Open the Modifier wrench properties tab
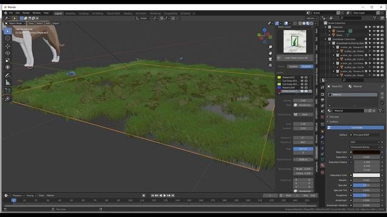The height and width of the screenshot is (217, 387). click(322, 137)
